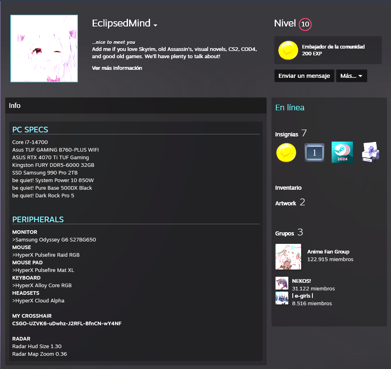Image resolution: width=391 pixels, height=369 pixels.
Task: Open the number 1 badge icon
Action: click(314, 152)
